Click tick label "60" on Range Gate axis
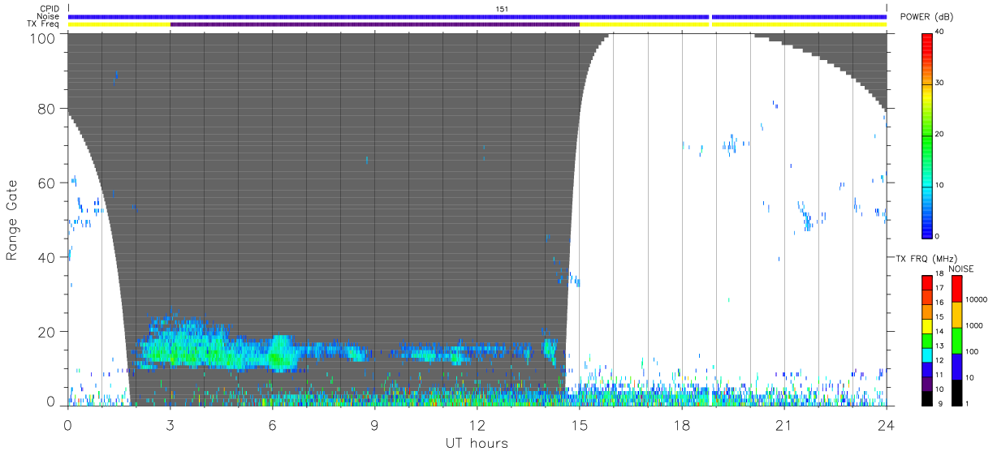The image size is (997, 460). (x=47, y=183)
